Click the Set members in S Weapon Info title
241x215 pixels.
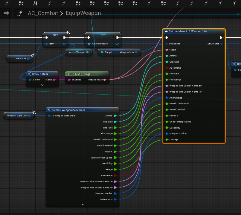(x=188, y=31)
